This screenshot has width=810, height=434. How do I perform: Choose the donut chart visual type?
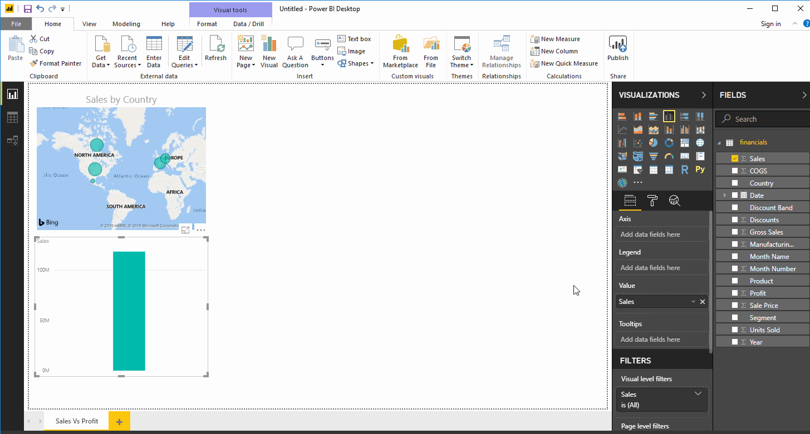click(669, 143)
